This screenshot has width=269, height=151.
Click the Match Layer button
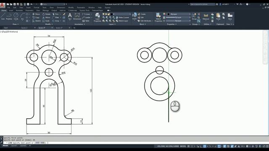click(122, 21)
